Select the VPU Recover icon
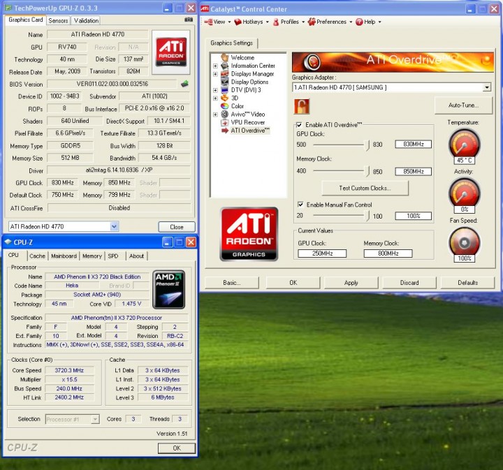 tap(224, 122)
